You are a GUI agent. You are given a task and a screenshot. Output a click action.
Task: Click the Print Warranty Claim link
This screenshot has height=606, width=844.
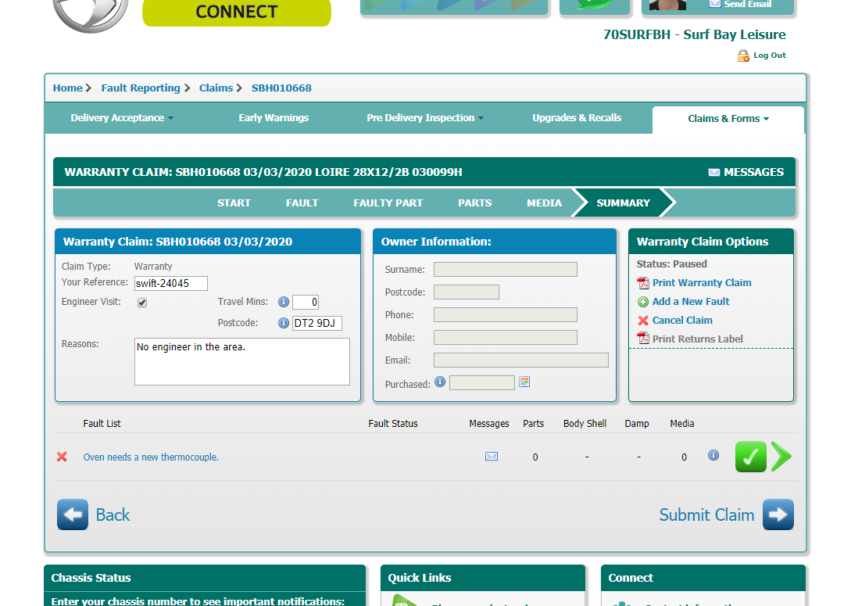coord(702,283)
